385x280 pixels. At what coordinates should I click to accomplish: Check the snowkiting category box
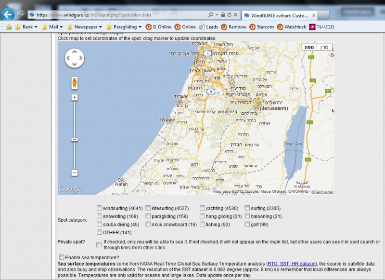(99, 216)
